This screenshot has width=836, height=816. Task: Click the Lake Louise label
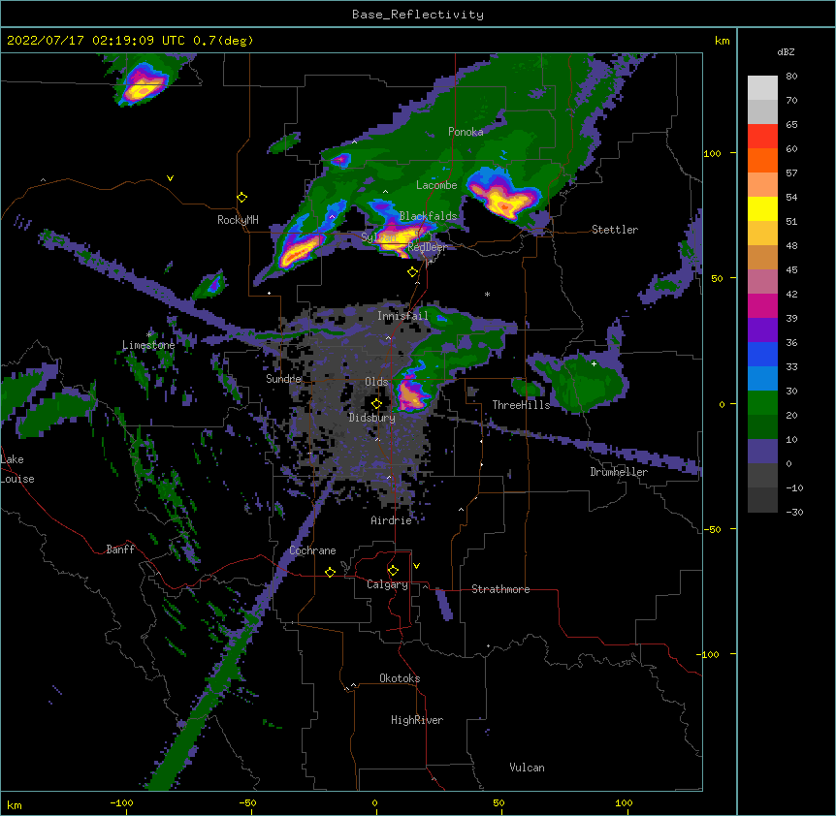17,469
